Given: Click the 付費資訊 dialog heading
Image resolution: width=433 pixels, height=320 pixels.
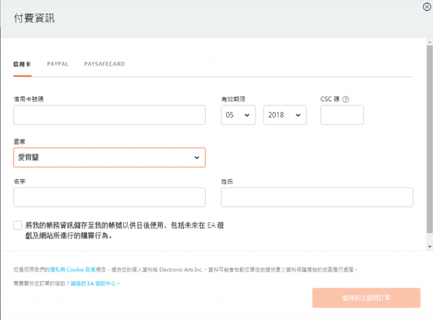Looking at the screenshot, I should pos(34,18).
